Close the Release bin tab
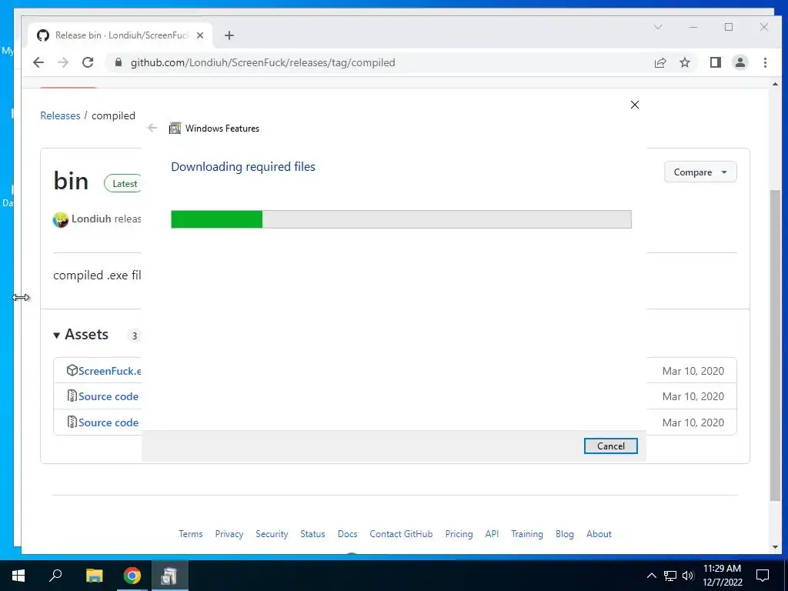The height and width of the screenshot is (591, 788). 200,35
